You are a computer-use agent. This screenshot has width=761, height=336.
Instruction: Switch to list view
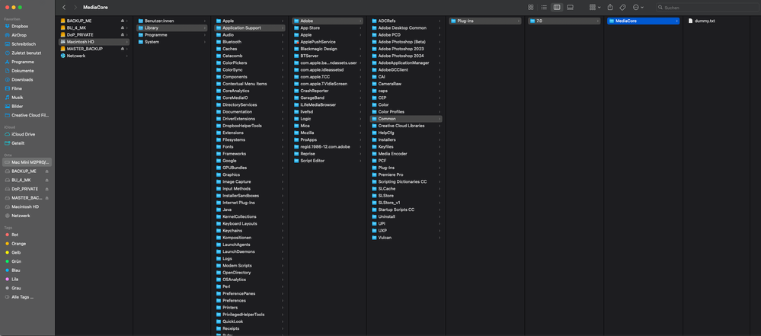coord(544,8)
